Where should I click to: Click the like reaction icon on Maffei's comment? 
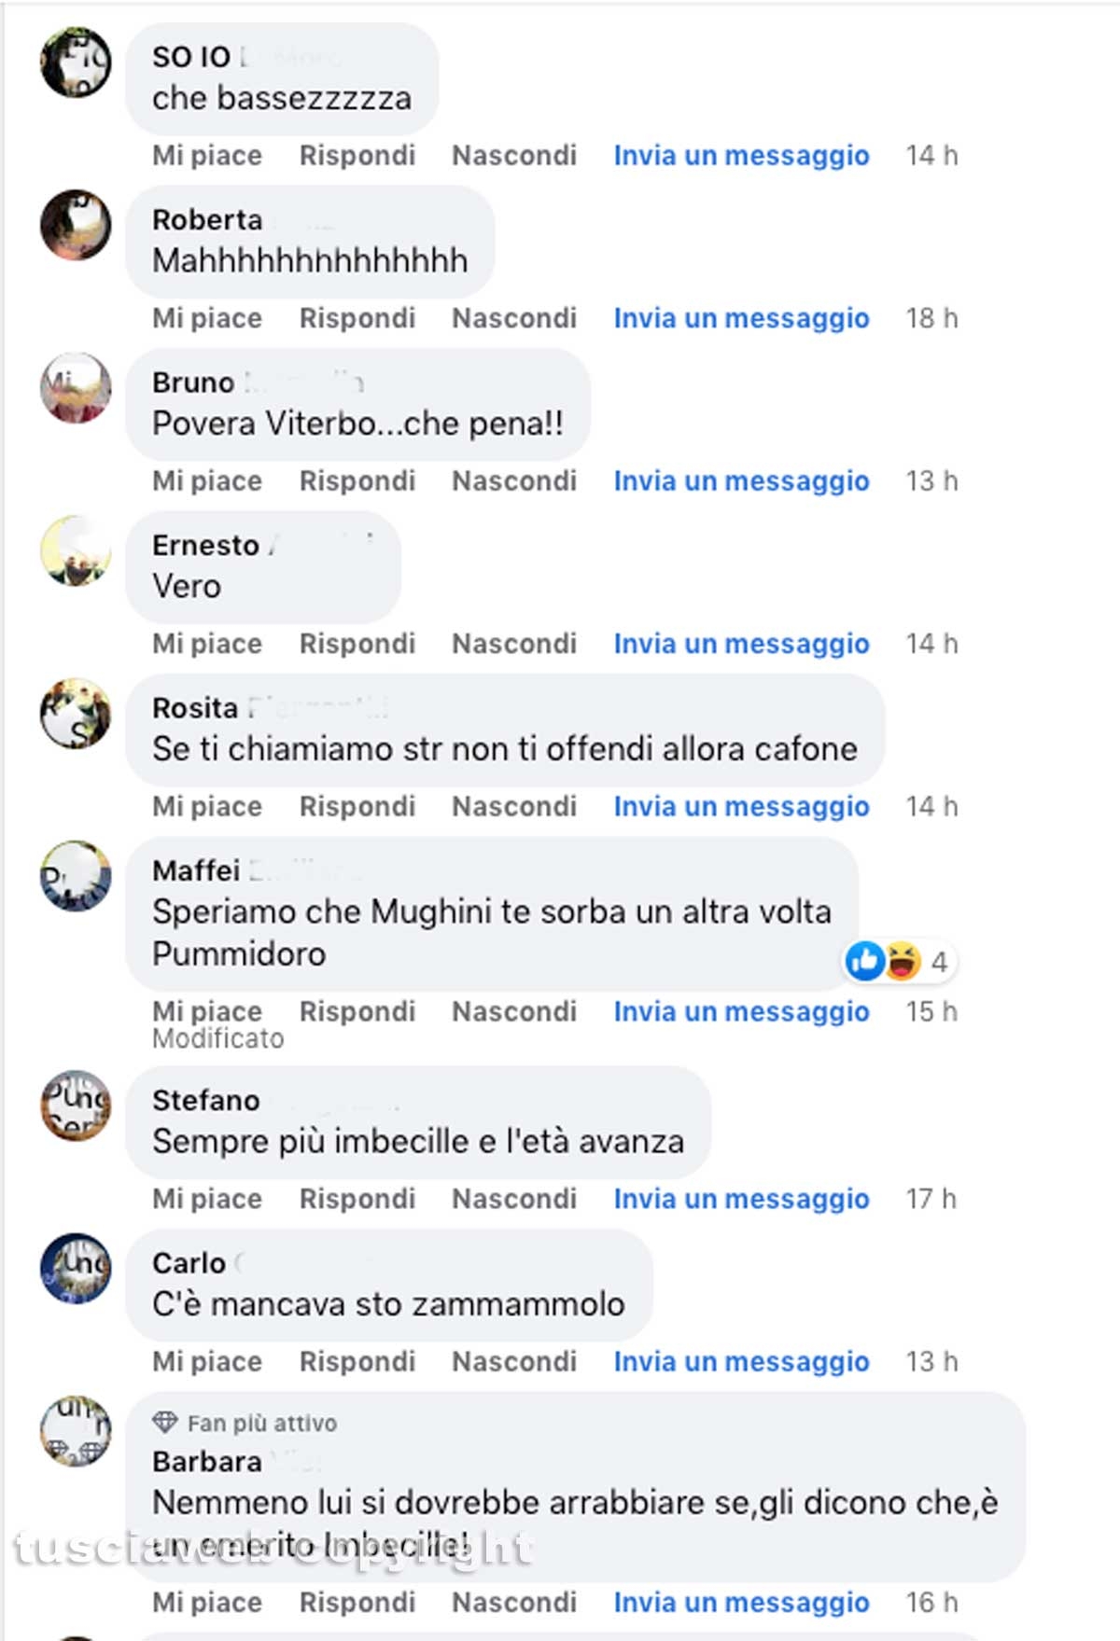coord(864,961)
